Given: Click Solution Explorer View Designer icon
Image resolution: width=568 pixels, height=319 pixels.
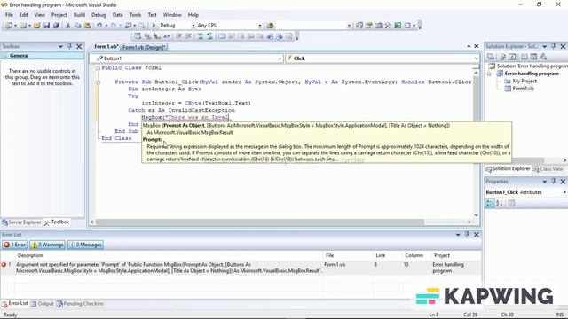Looking at the screenshot, I should (x=533, y=57).
